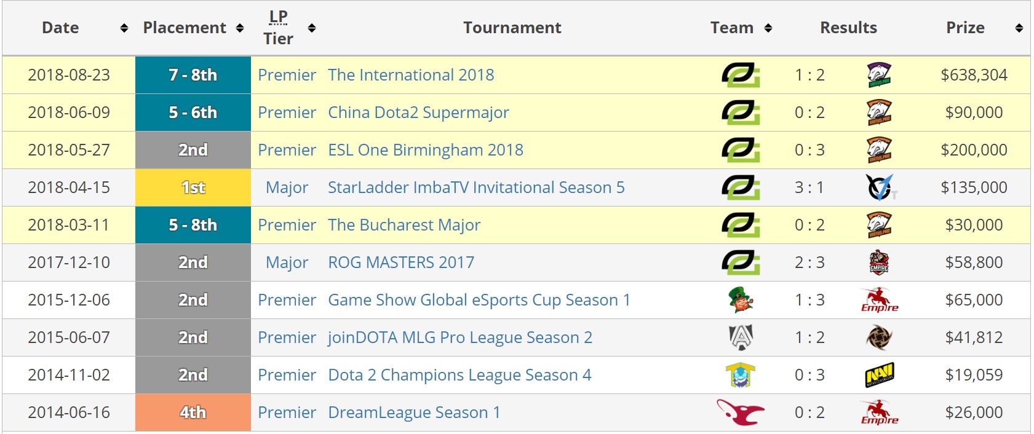Image resolution: width=1034 pixels, height=434 pixels.
Task: Open joinDOTA MLG Pro League Season 2 link
Action: point(460,337)
